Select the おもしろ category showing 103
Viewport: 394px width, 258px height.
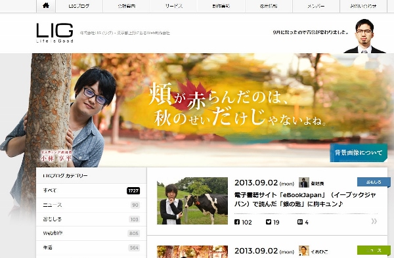[91, 219]
